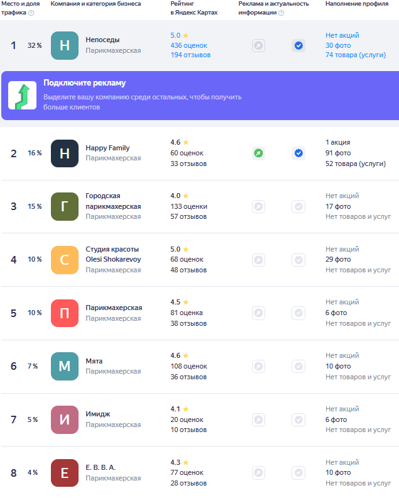Click the 5.0 rating link for Непоседы
Screen dimensions: 399x500
180,35
